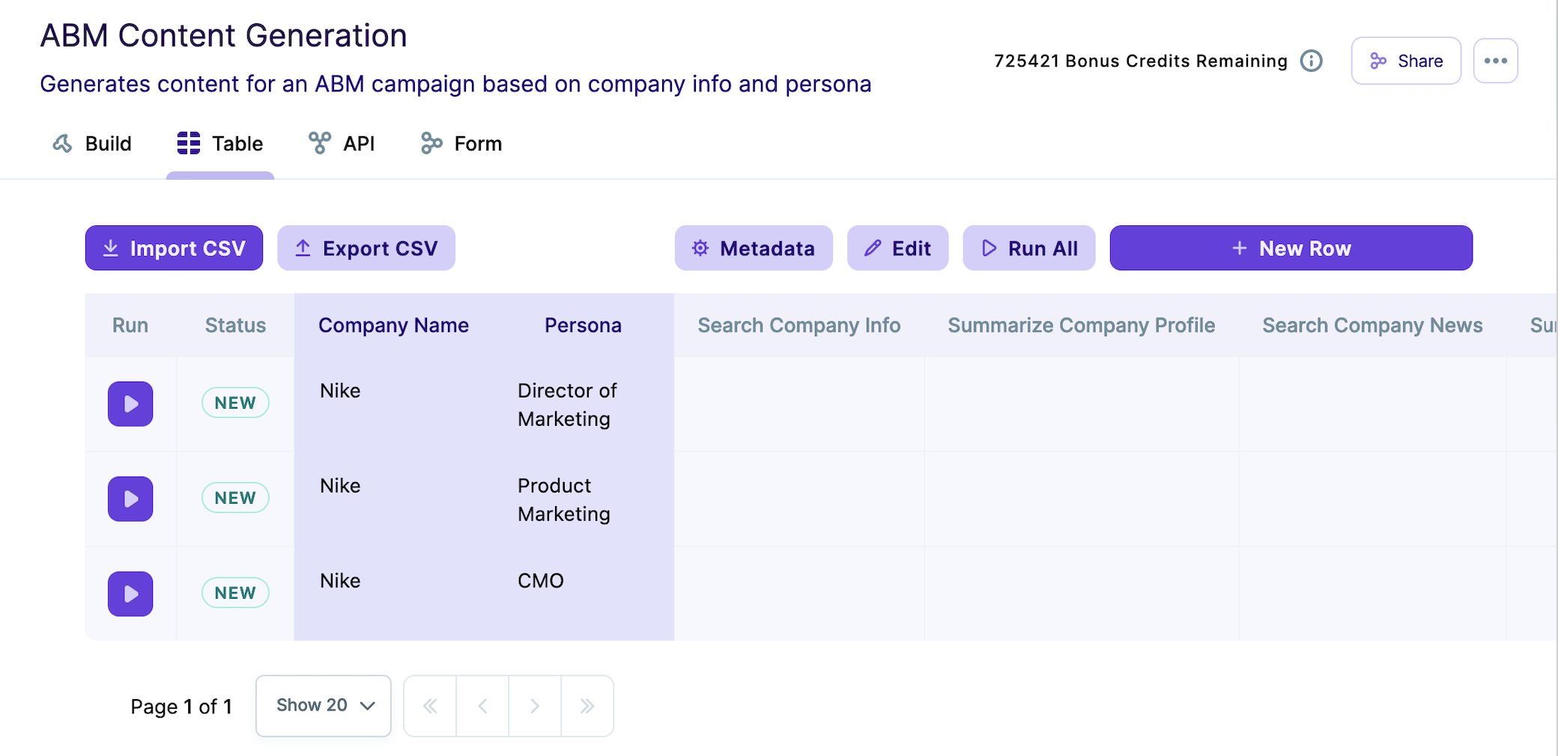
Task: Click the next page arrow
Action: (535, 706)
